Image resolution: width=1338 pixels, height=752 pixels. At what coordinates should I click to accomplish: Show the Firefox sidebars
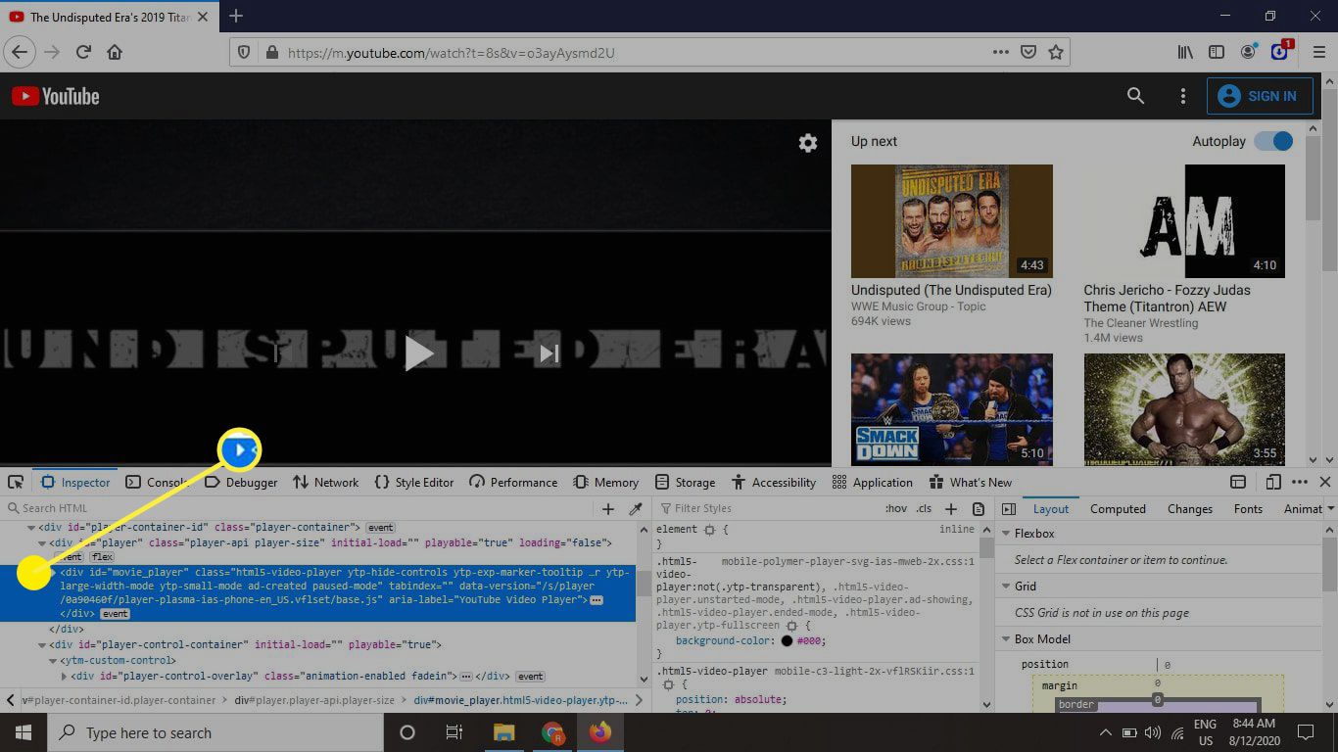coord(1217,53)
